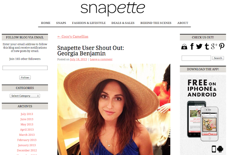Open the Twitter bird icon
This screenshot has width=229, height=155.
pos(199,46)
